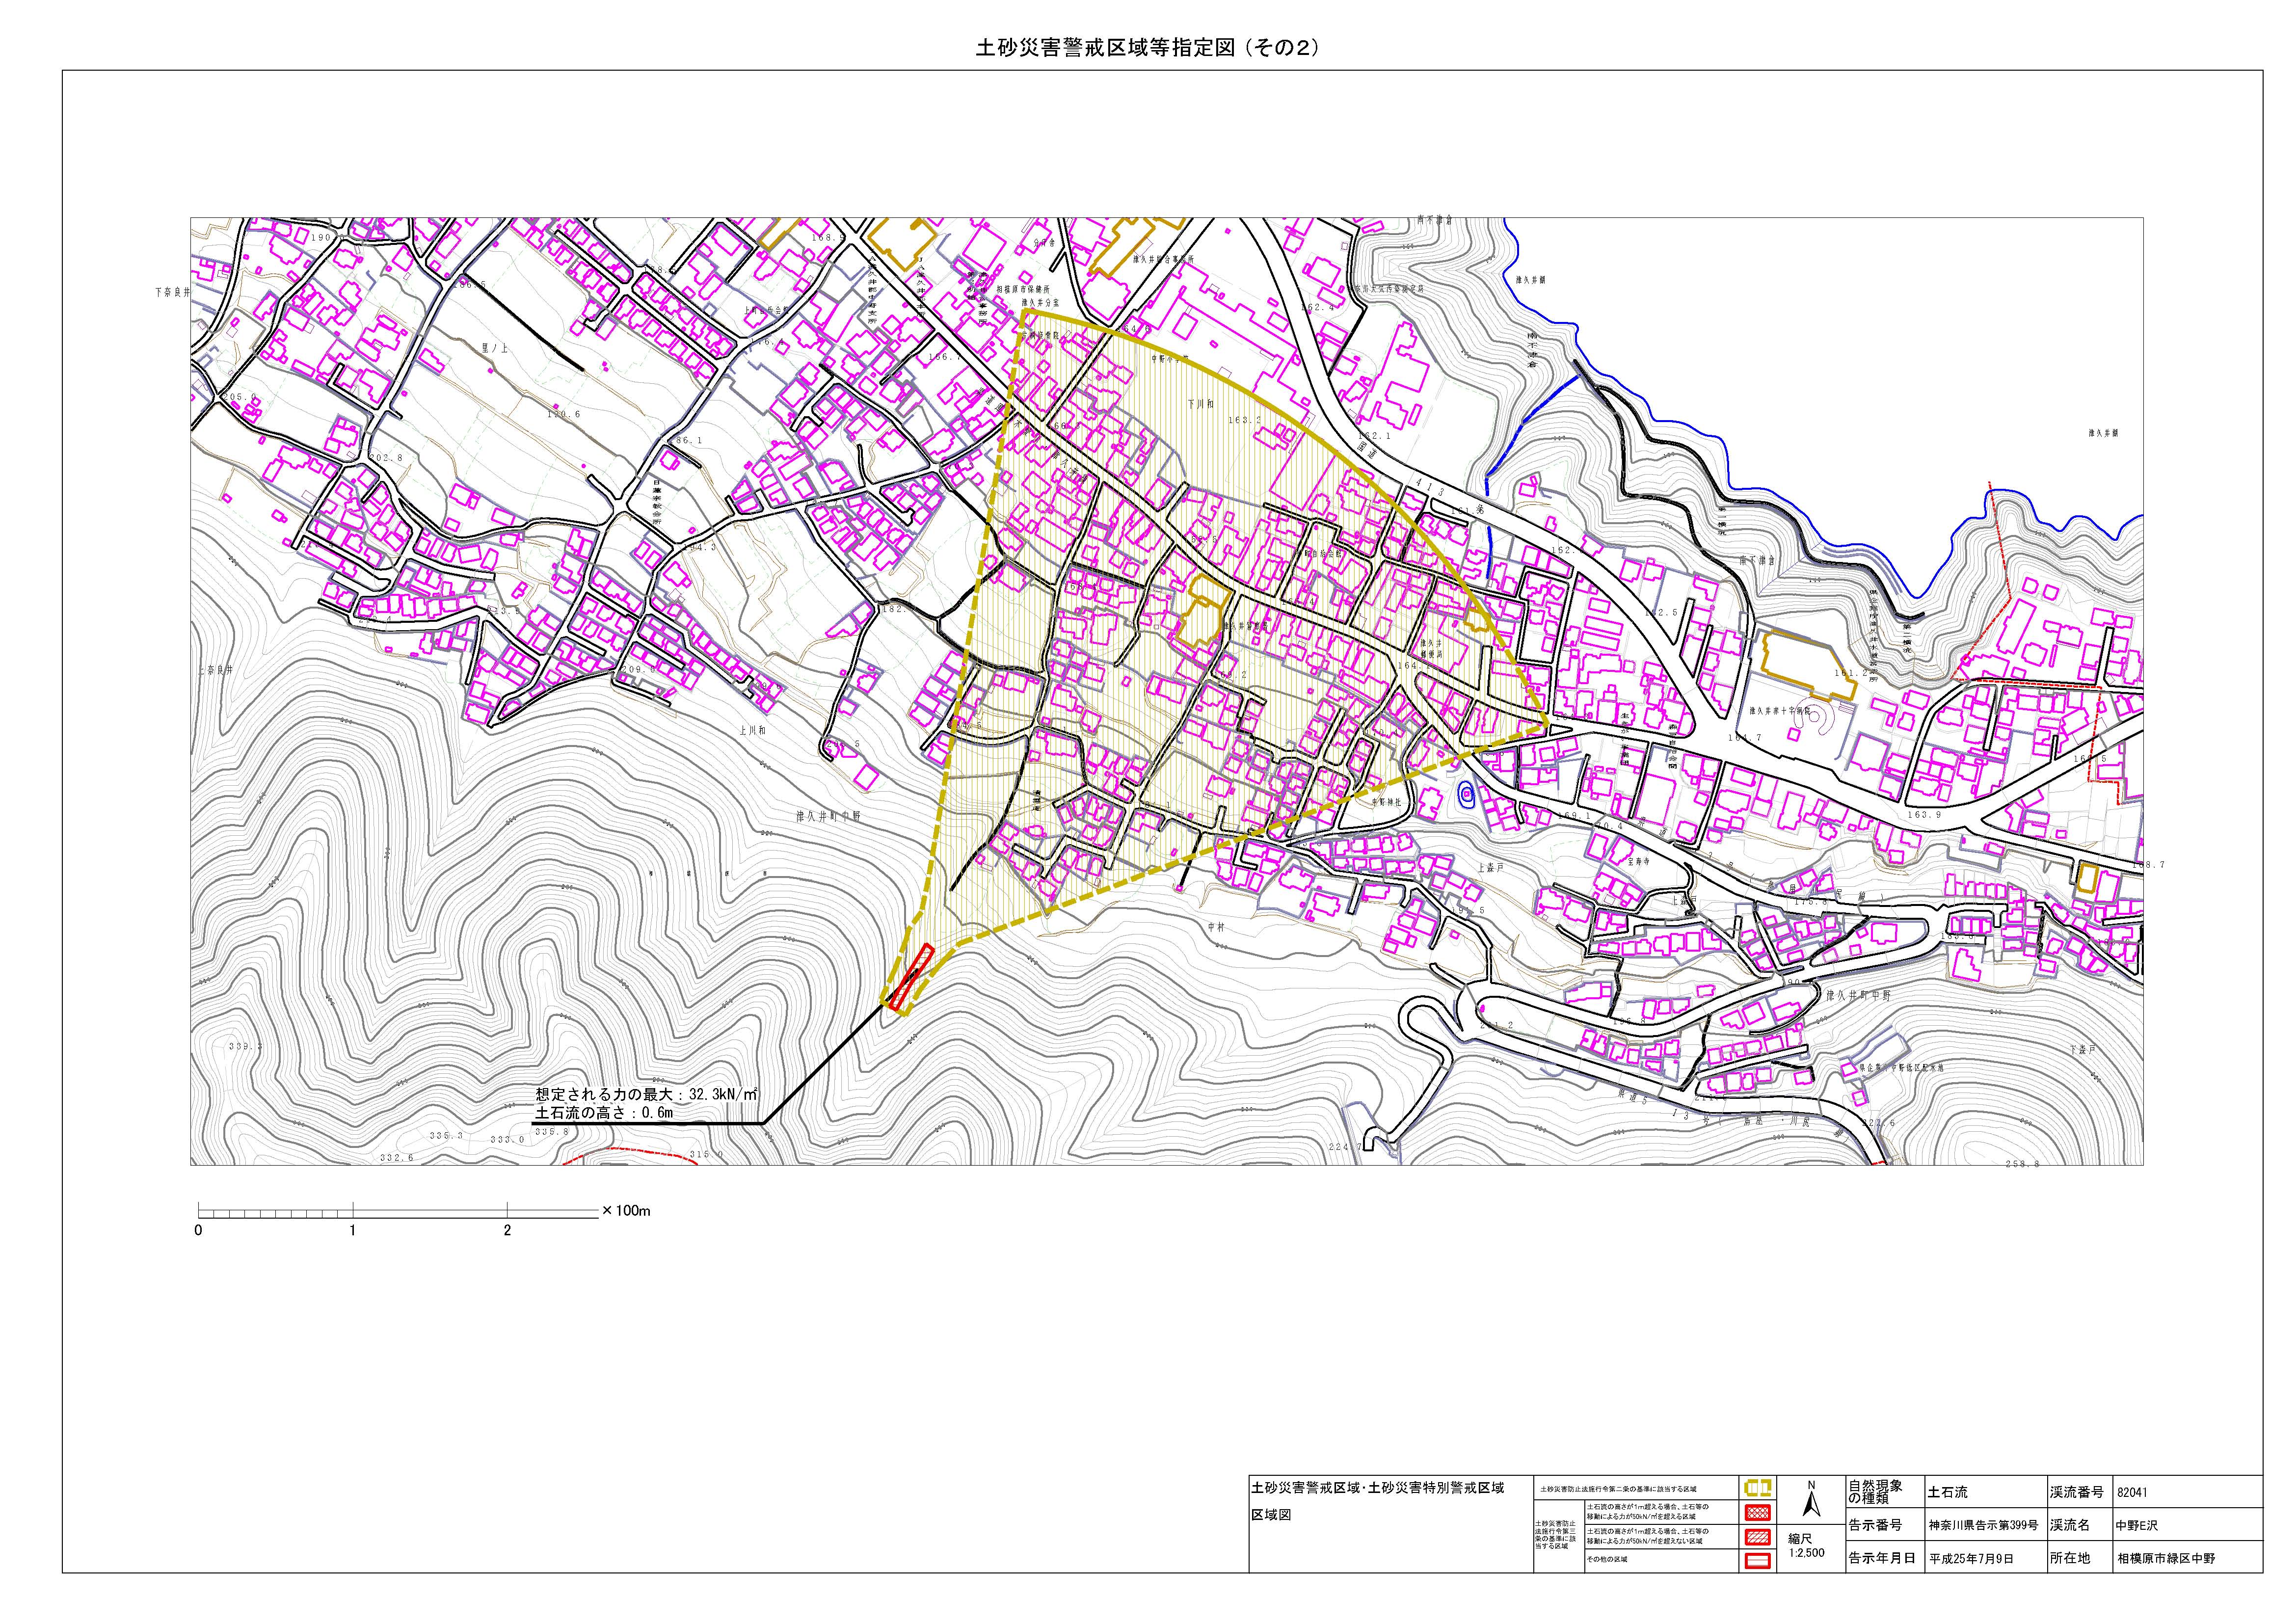Viewport: 2296px width, 1624px height.
Task: Click the red crosshatch legend symbol
Action: coord(1758,1512)
